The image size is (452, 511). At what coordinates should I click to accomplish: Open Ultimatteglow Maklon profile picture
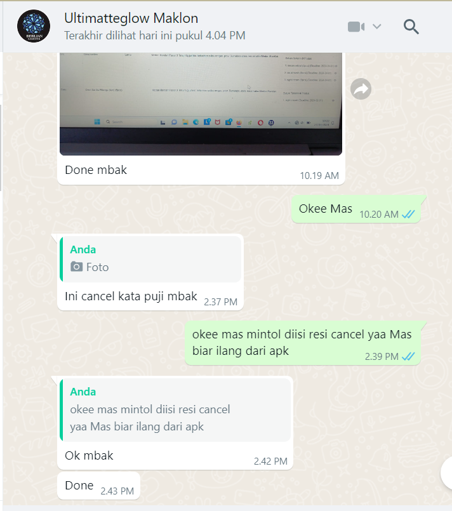(34, 26)
